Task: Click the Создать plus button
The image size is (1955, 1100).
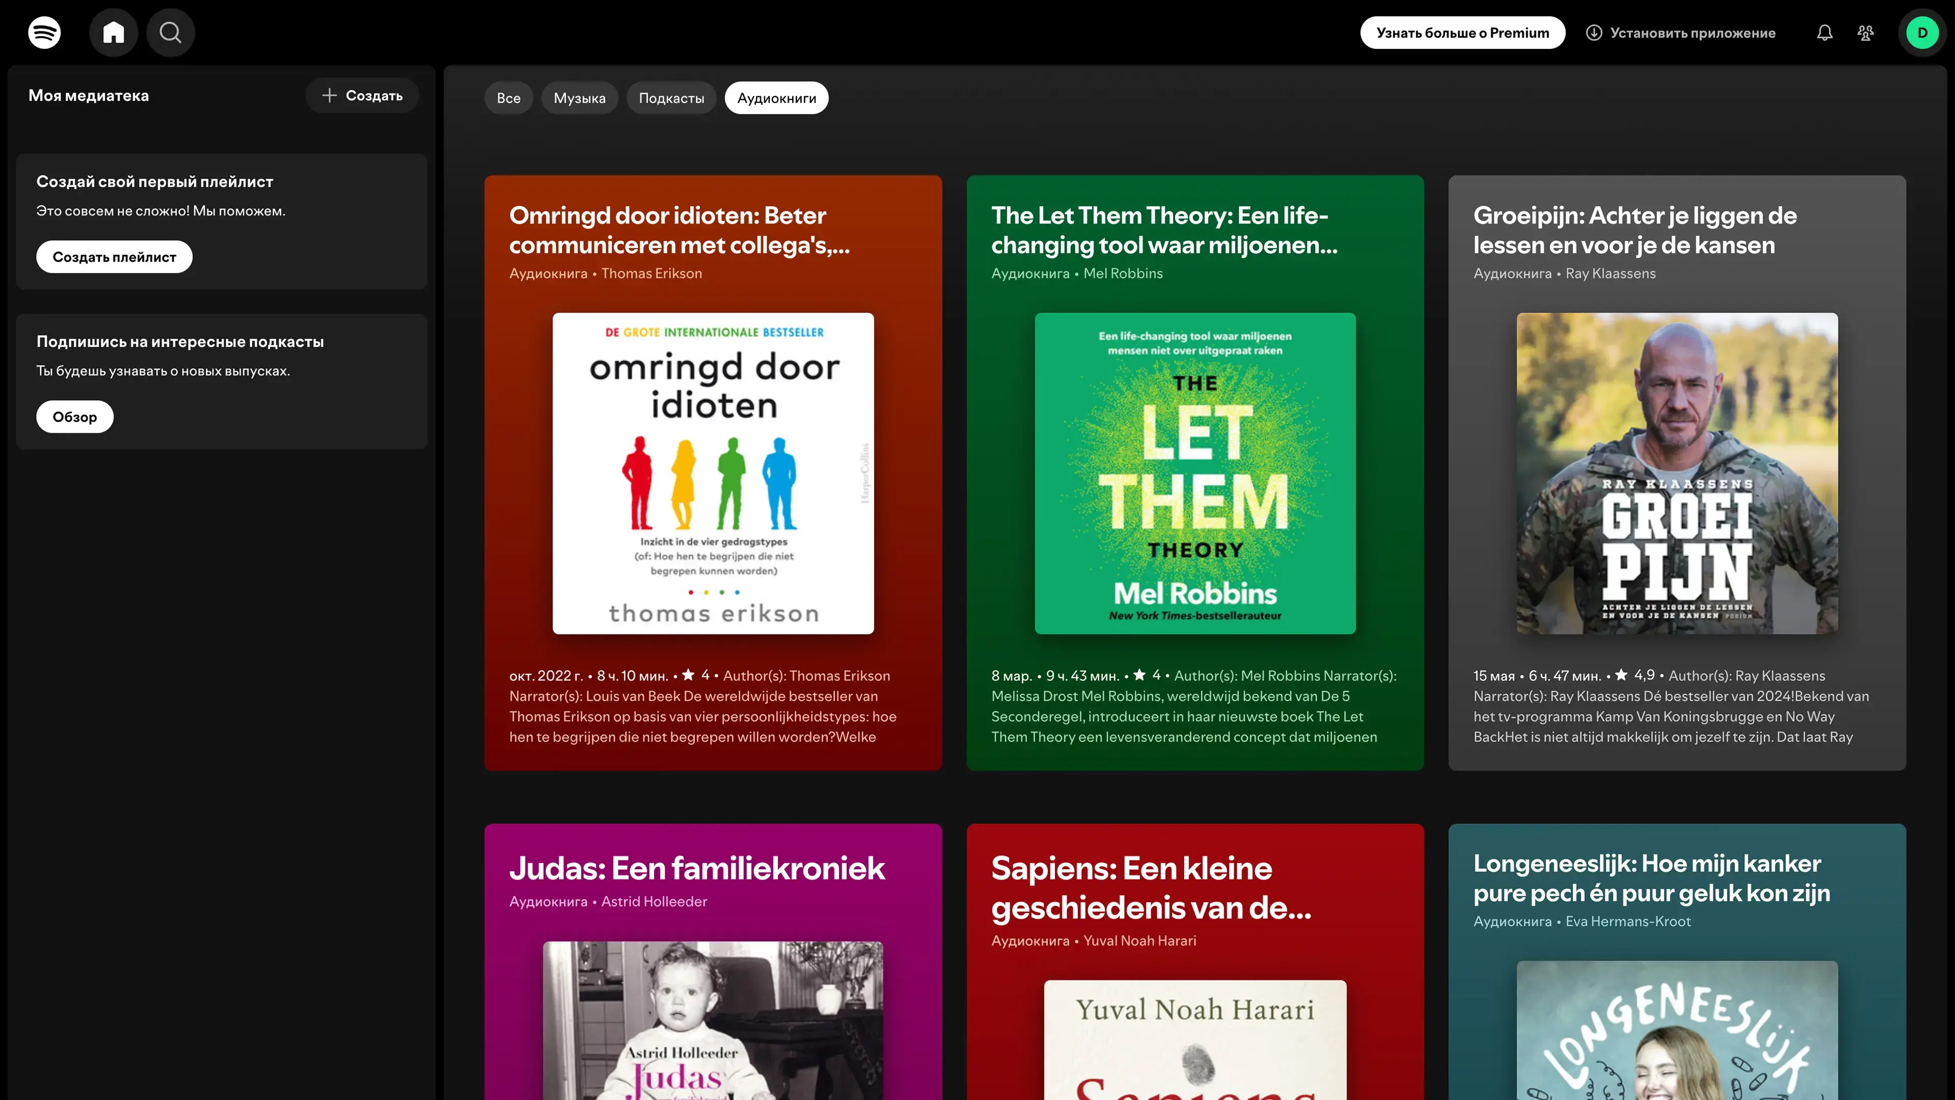Action: (362, 96)
